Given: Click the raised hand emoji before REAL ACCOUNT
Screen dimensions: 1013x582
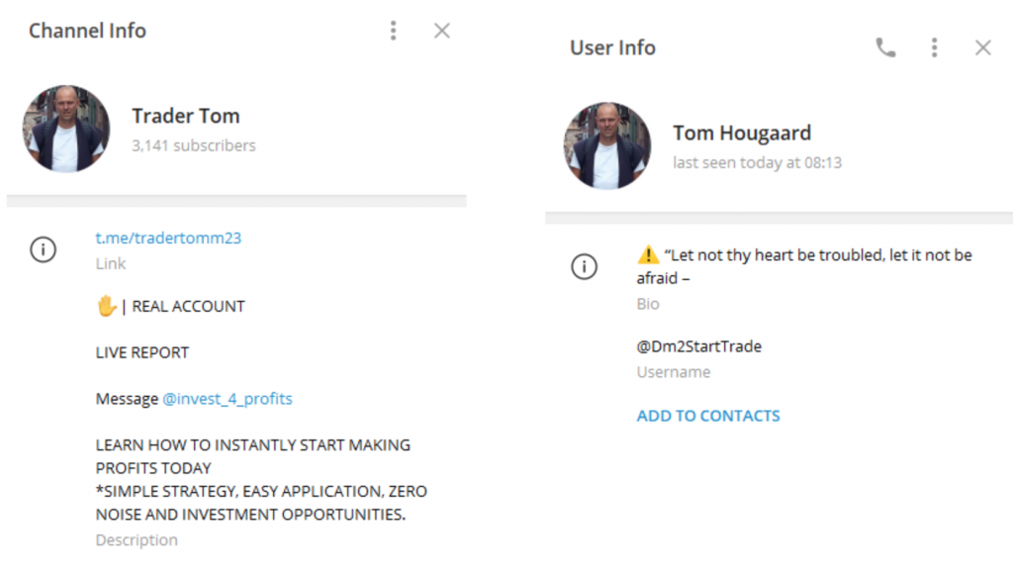Looking at the screenshot, I should click(106, 306).
